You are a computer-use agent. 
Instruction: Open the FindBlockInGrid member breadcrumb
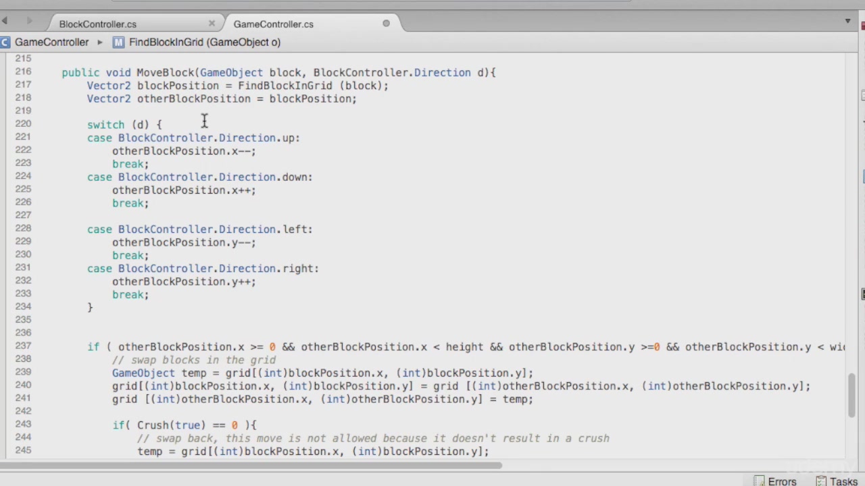click(205, 42)
